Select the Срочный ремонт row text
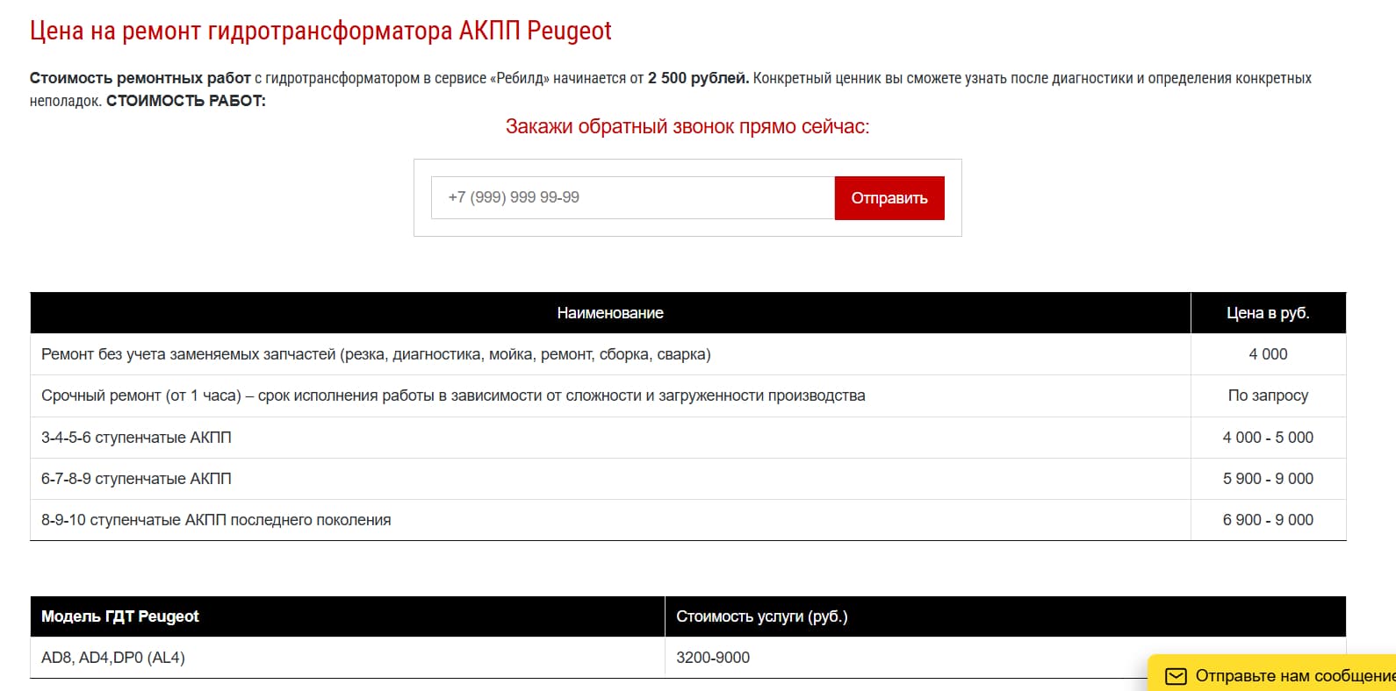1396x691 pixels. pyautogui.click(x=453, y=395)
